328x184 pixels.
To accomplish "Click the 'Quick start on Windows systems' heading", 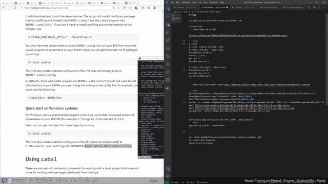I will click(x=51, y=108).
